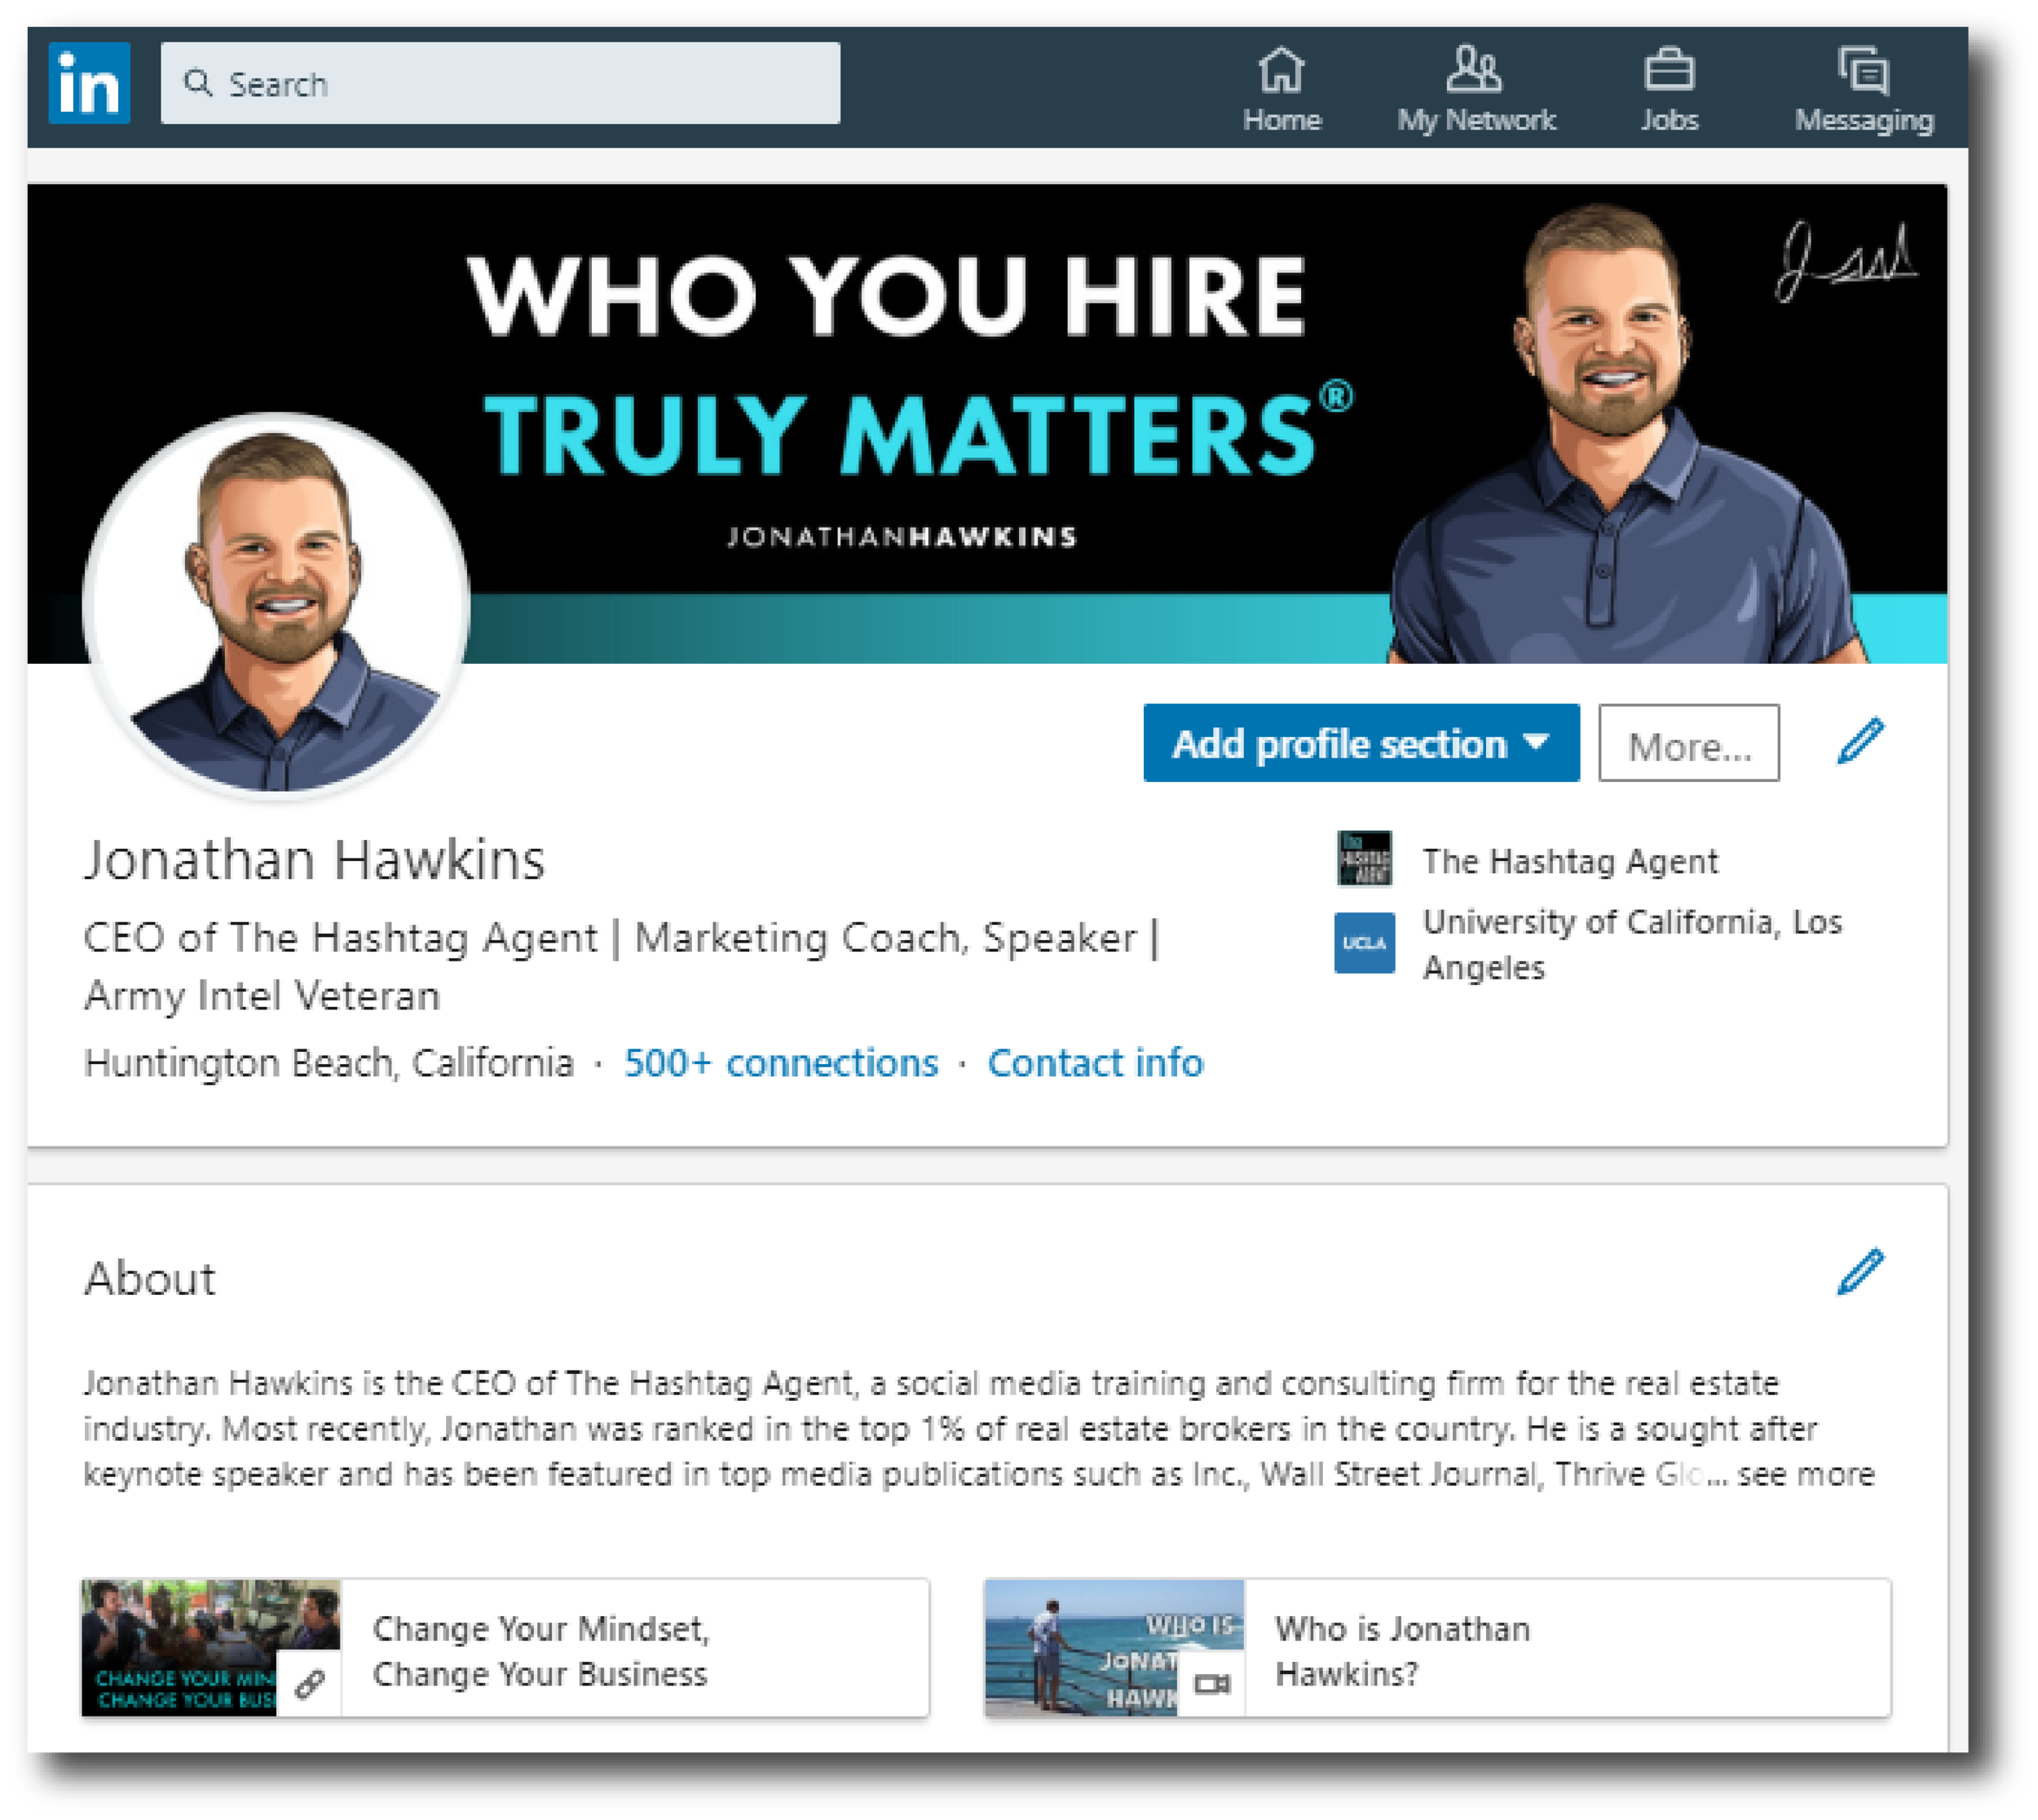Click University of California, Los Angeles link
This screenshot has height=1820, width=2038.
1631,944
